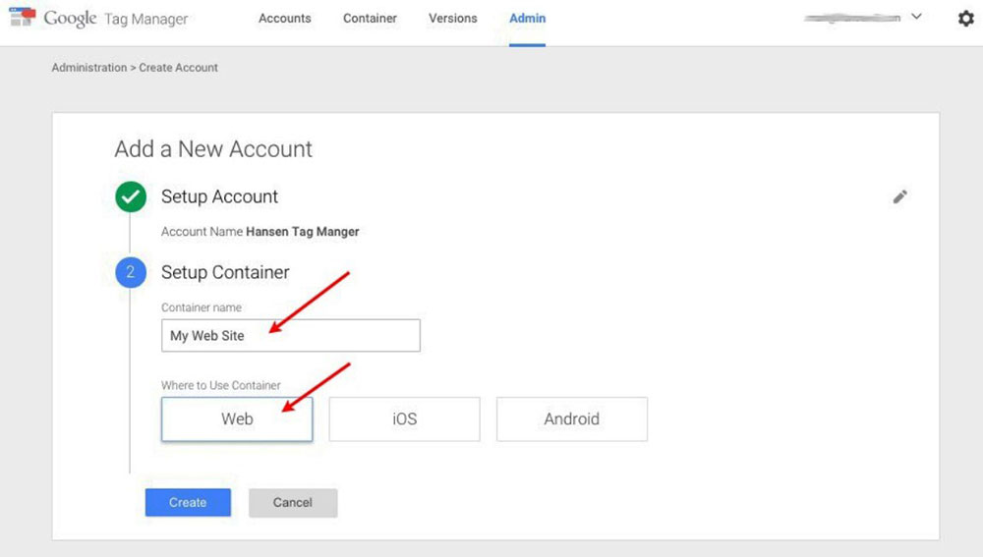Image resolution: width=983 pixels, height=557 pixels.
Task: Go to the Versions tab
Action: tap(452, 18)
